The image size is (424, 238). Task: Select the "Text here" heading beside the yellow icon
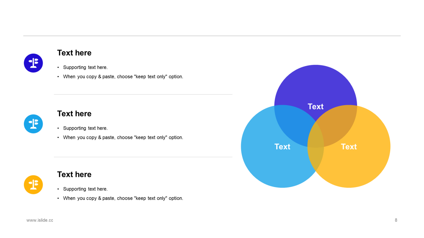(74, 175)
